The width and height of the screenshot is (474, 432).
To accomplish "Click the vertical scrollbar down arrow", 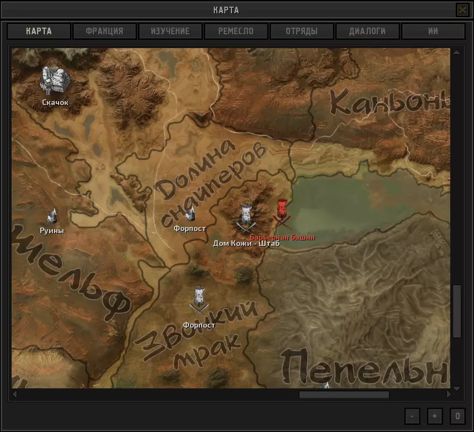I will pos(456,388).
